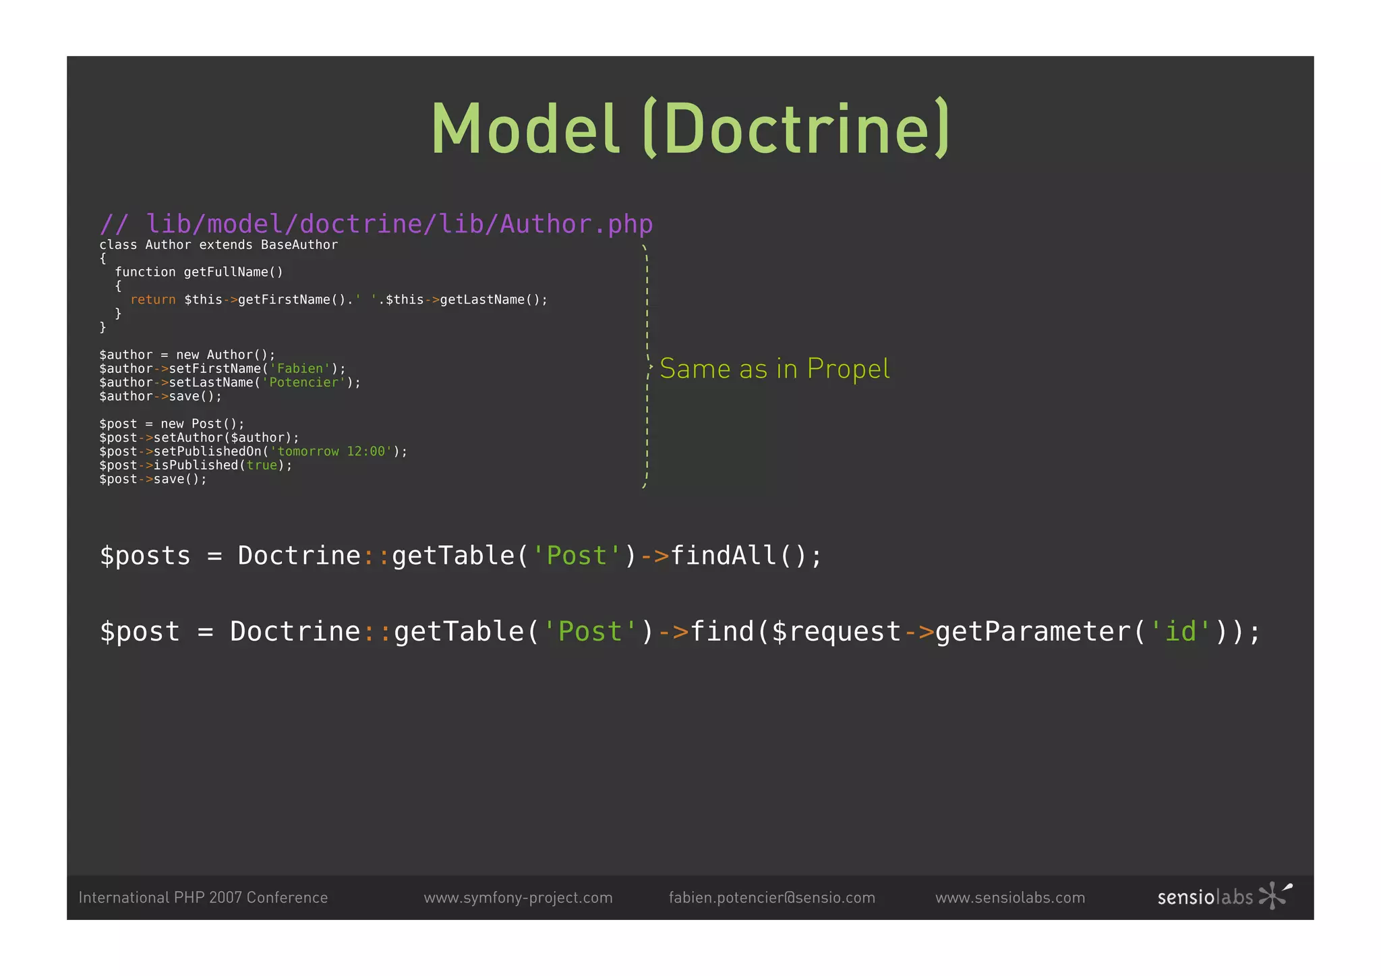The width and height of the screenshot is (1381, 976).
Task: Click the '$author->save();' line
Action: 160,397
